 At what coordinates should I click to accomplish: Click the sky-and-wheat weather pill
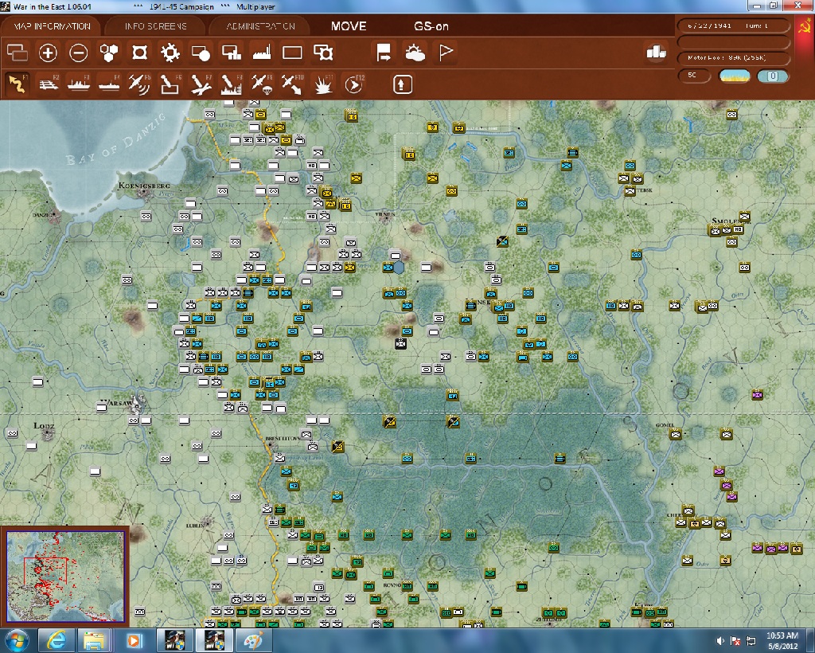(x=734, y=76)
